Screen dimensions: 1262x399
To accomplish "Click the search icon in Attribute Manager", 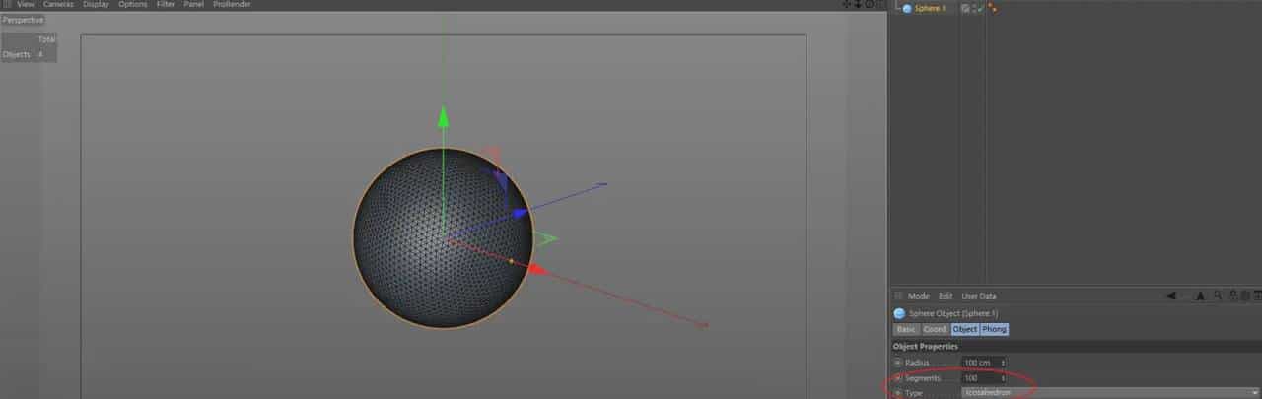I will point(1219,296).
